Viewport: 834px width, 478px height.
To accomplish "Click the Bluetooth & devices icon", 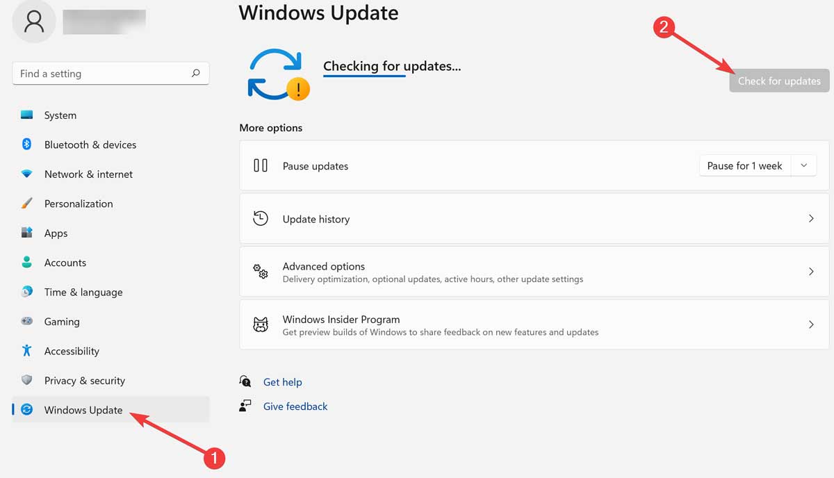I will [x=26, y=145].
